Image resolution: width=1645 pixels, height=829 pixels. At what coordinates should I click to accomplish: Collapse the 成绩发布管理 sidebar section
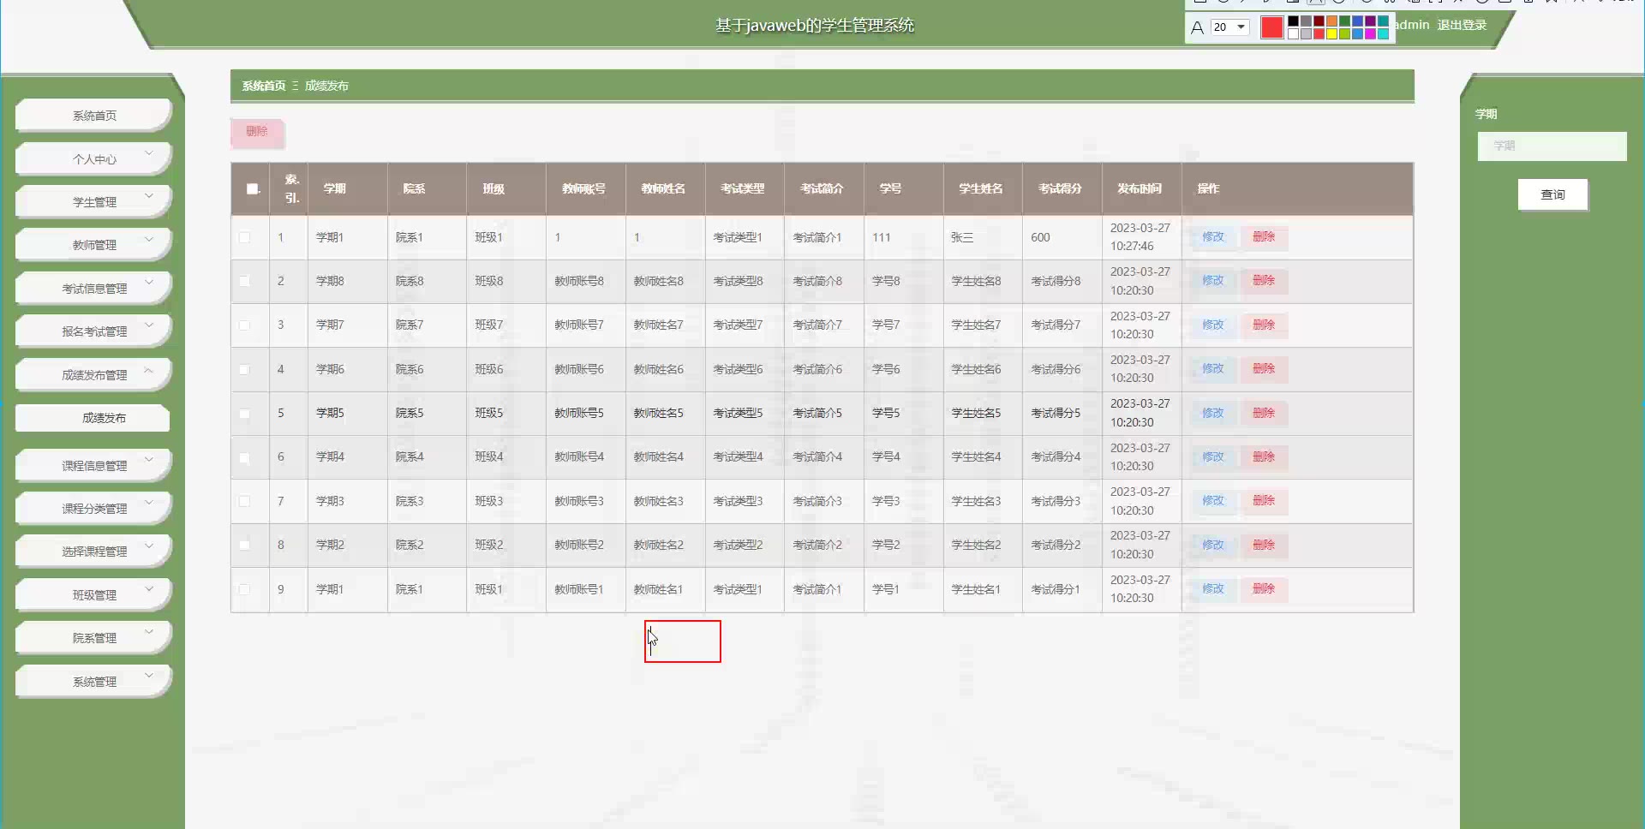click(94, 375)
